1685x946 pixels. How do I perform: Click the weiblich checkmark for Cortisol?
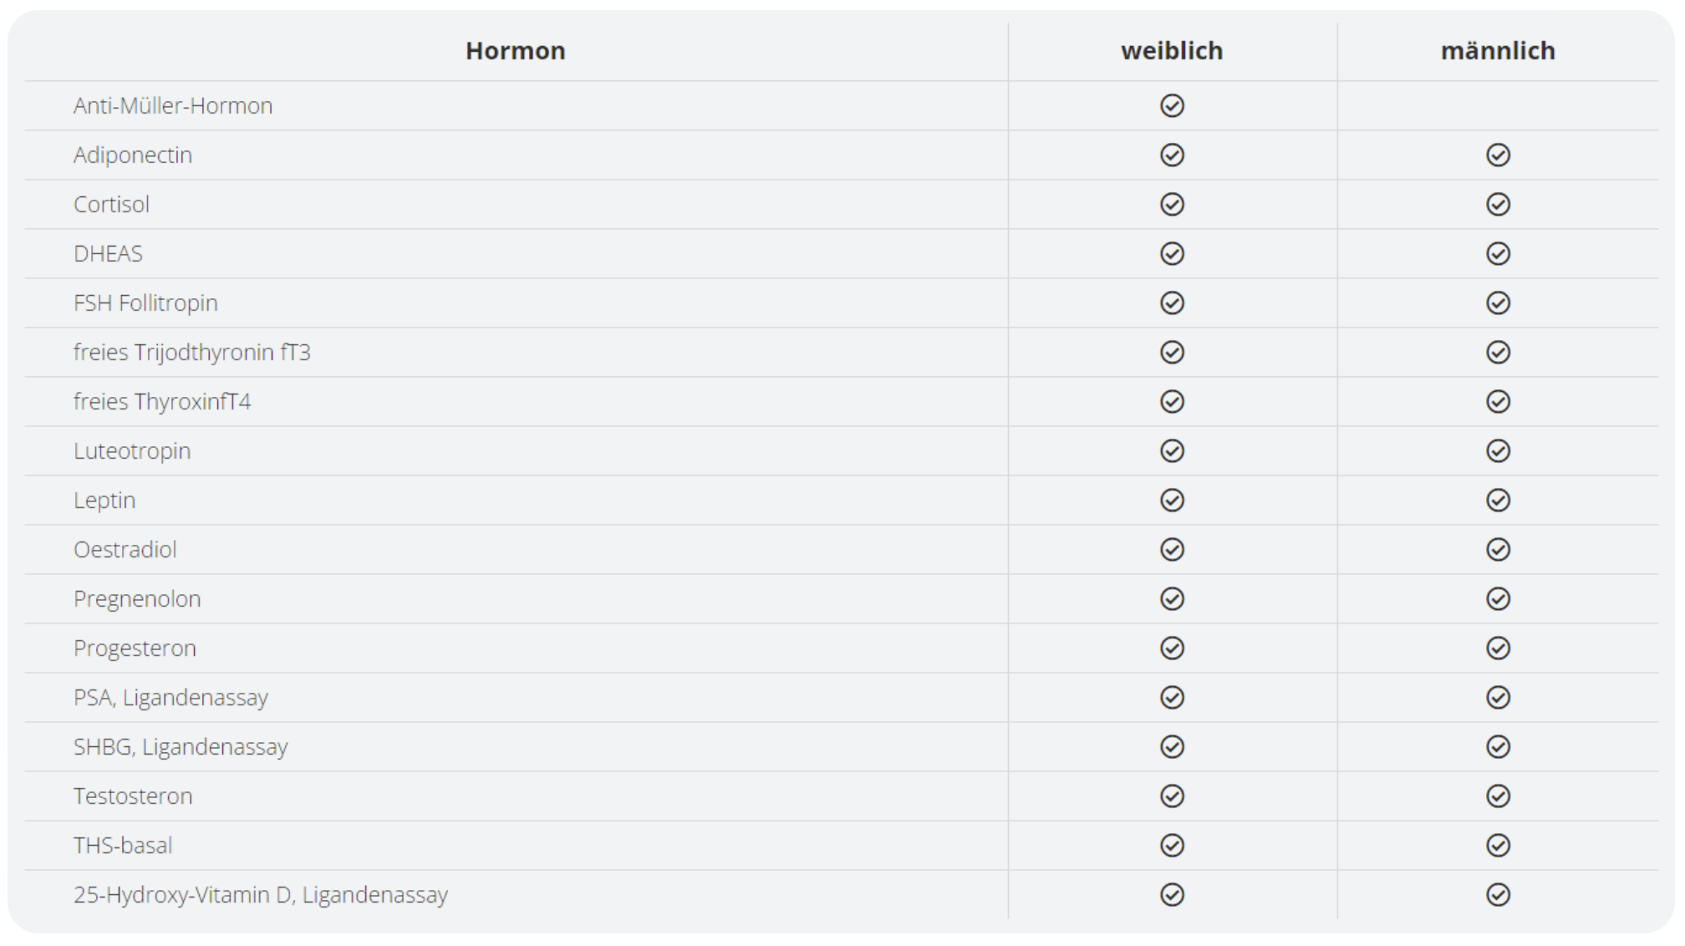pos(1172,205)
